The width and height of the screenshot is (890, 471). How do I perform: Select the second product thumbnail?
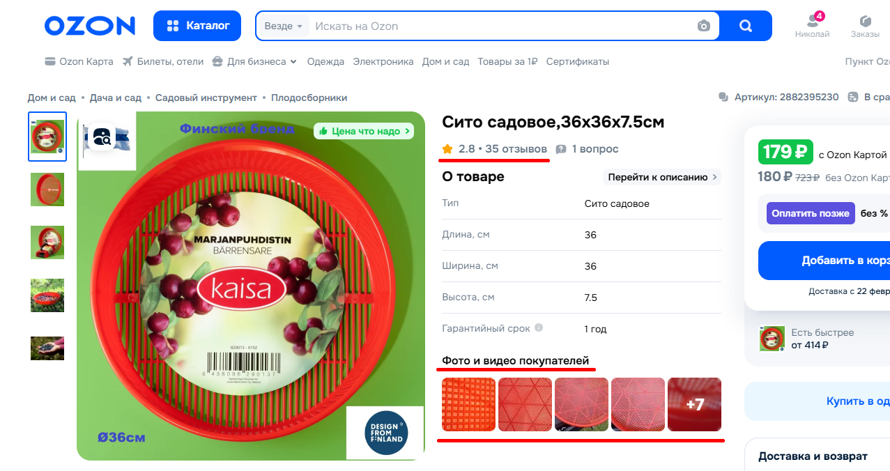(47, 190)
